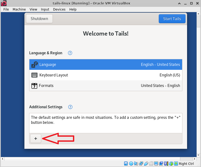Click the shared folders status icon

pos(151,164)
